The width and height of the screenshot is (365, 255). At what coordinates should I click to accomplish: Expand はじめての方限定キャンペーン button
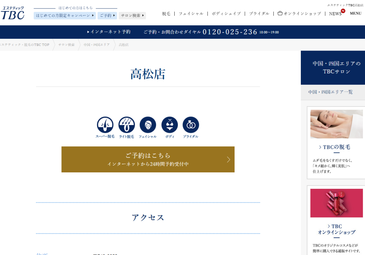65,16
